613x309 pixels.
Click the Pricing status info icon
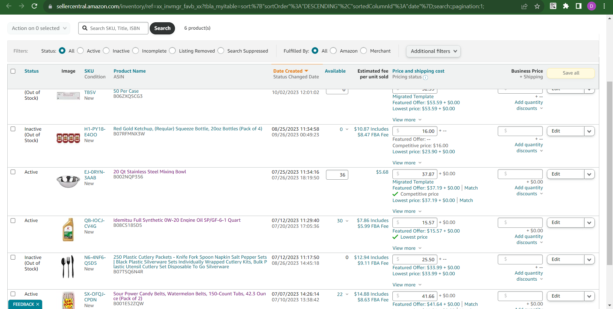[x=425, y=77]
